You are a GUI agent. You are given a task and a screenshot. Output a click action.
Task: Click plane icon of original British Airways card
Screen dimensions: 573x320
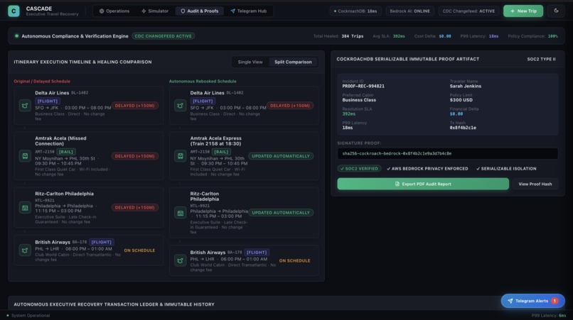click(x=25, y=250)
